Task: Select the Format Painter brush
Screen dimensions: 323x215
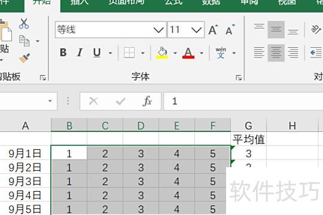Action: coord(25,58)
